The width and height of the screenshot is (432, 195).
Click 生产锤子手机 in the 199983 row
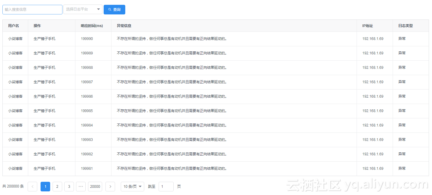pos(44,140)
